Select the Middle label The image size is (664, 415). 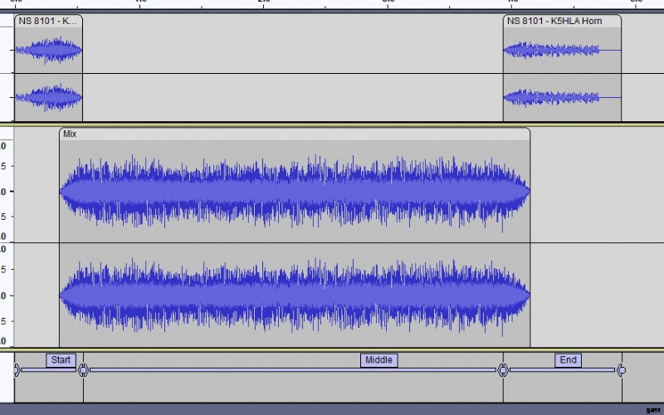pos(378,360)
